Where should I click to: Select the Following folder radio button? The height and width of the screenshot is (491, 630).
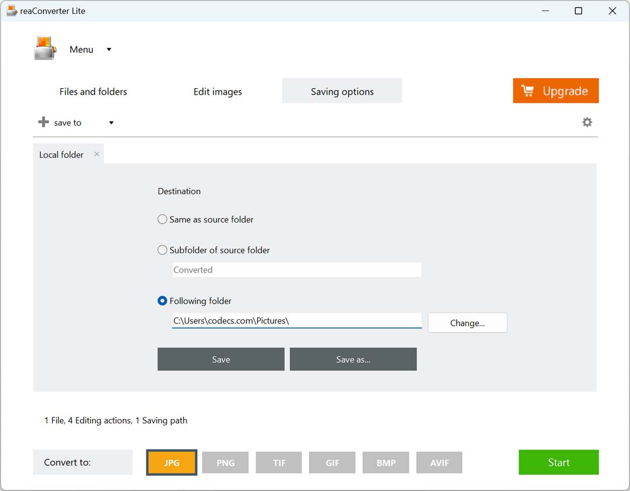click(162, 301)
